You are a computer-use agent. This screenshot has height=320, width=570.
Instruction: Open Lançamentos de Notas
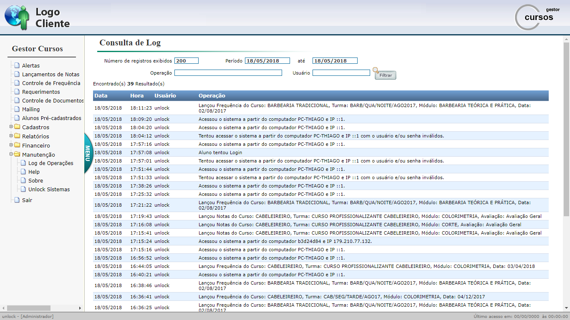point(50,75)
